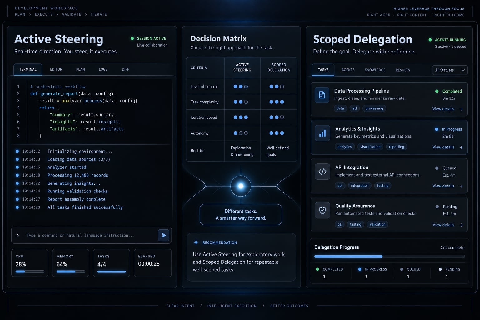Viewport: 480px width, 320px height.
Task: Click the Tasks 4/4 progress bar
Action: click(112, 272)
